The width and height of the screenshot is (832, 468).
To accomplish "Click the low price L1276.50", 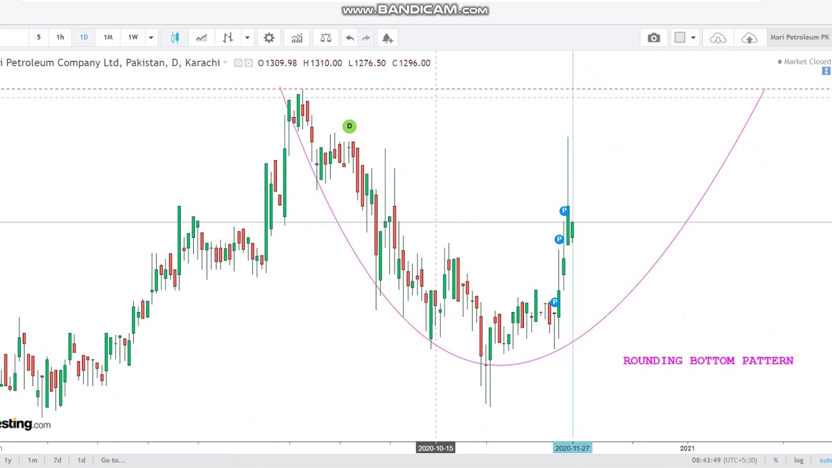I will pyautogui.click(x=367, y=63).
